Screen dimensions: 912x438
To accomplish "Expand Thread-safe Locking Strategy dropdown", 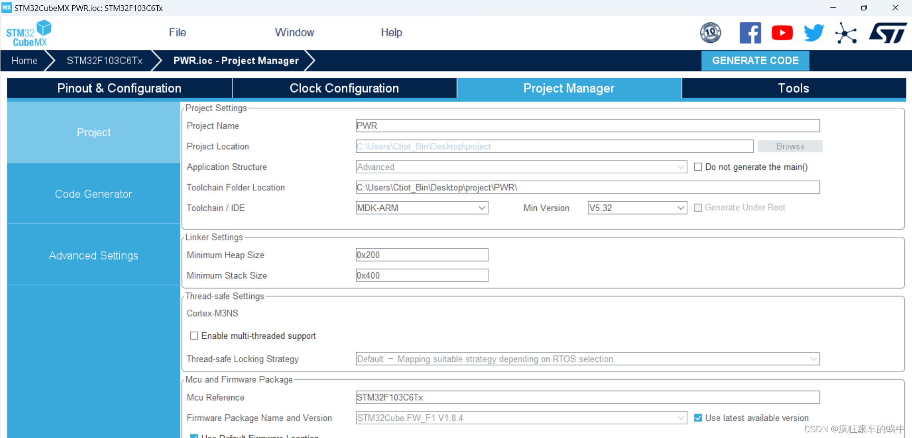I will pos(588,359).
